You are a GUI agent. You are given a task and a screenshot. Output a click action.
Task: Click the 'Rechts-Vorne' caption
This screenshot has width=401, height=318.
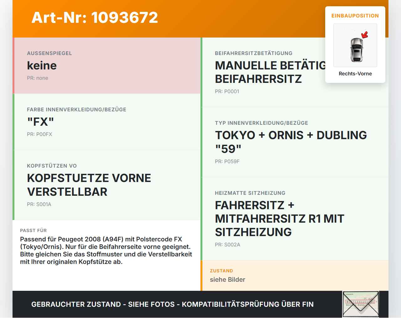[355, 73]
